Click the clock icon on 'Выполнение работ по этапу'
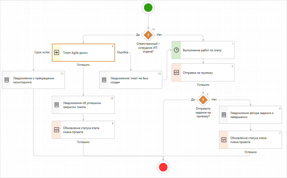 tap(176, 50)
